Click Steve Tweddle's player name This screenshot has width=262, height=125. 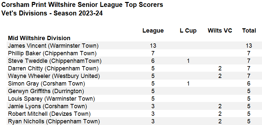[x=28, y=61]
